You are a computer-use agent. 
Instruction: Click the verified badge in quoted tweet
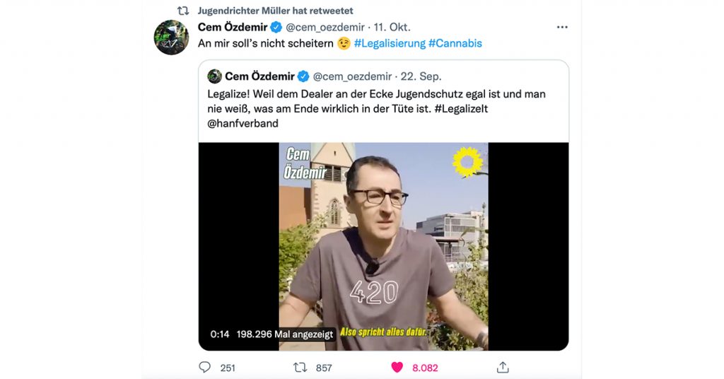303,76
